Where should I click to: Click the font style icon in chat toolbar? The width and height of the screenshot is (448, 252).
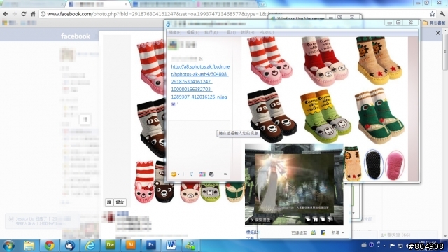point(192,174)
